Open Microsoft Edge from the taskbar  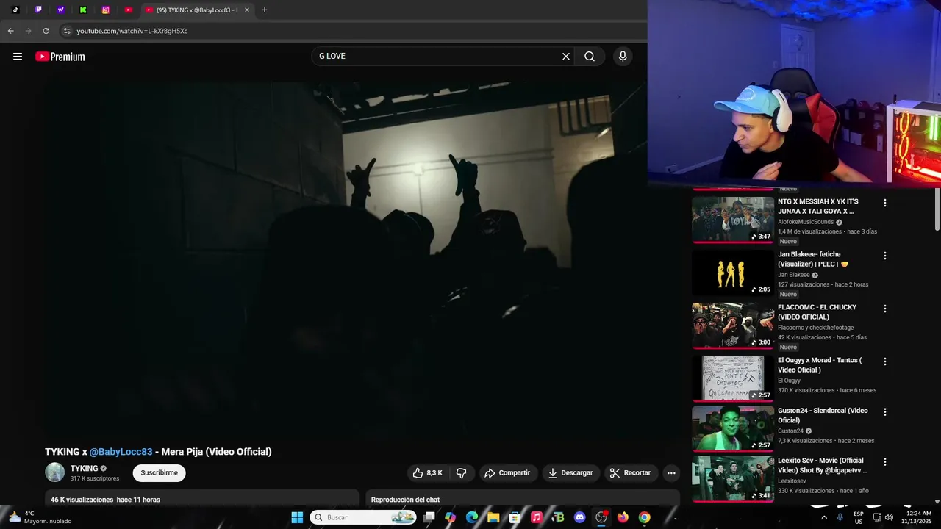click(472, 517)
